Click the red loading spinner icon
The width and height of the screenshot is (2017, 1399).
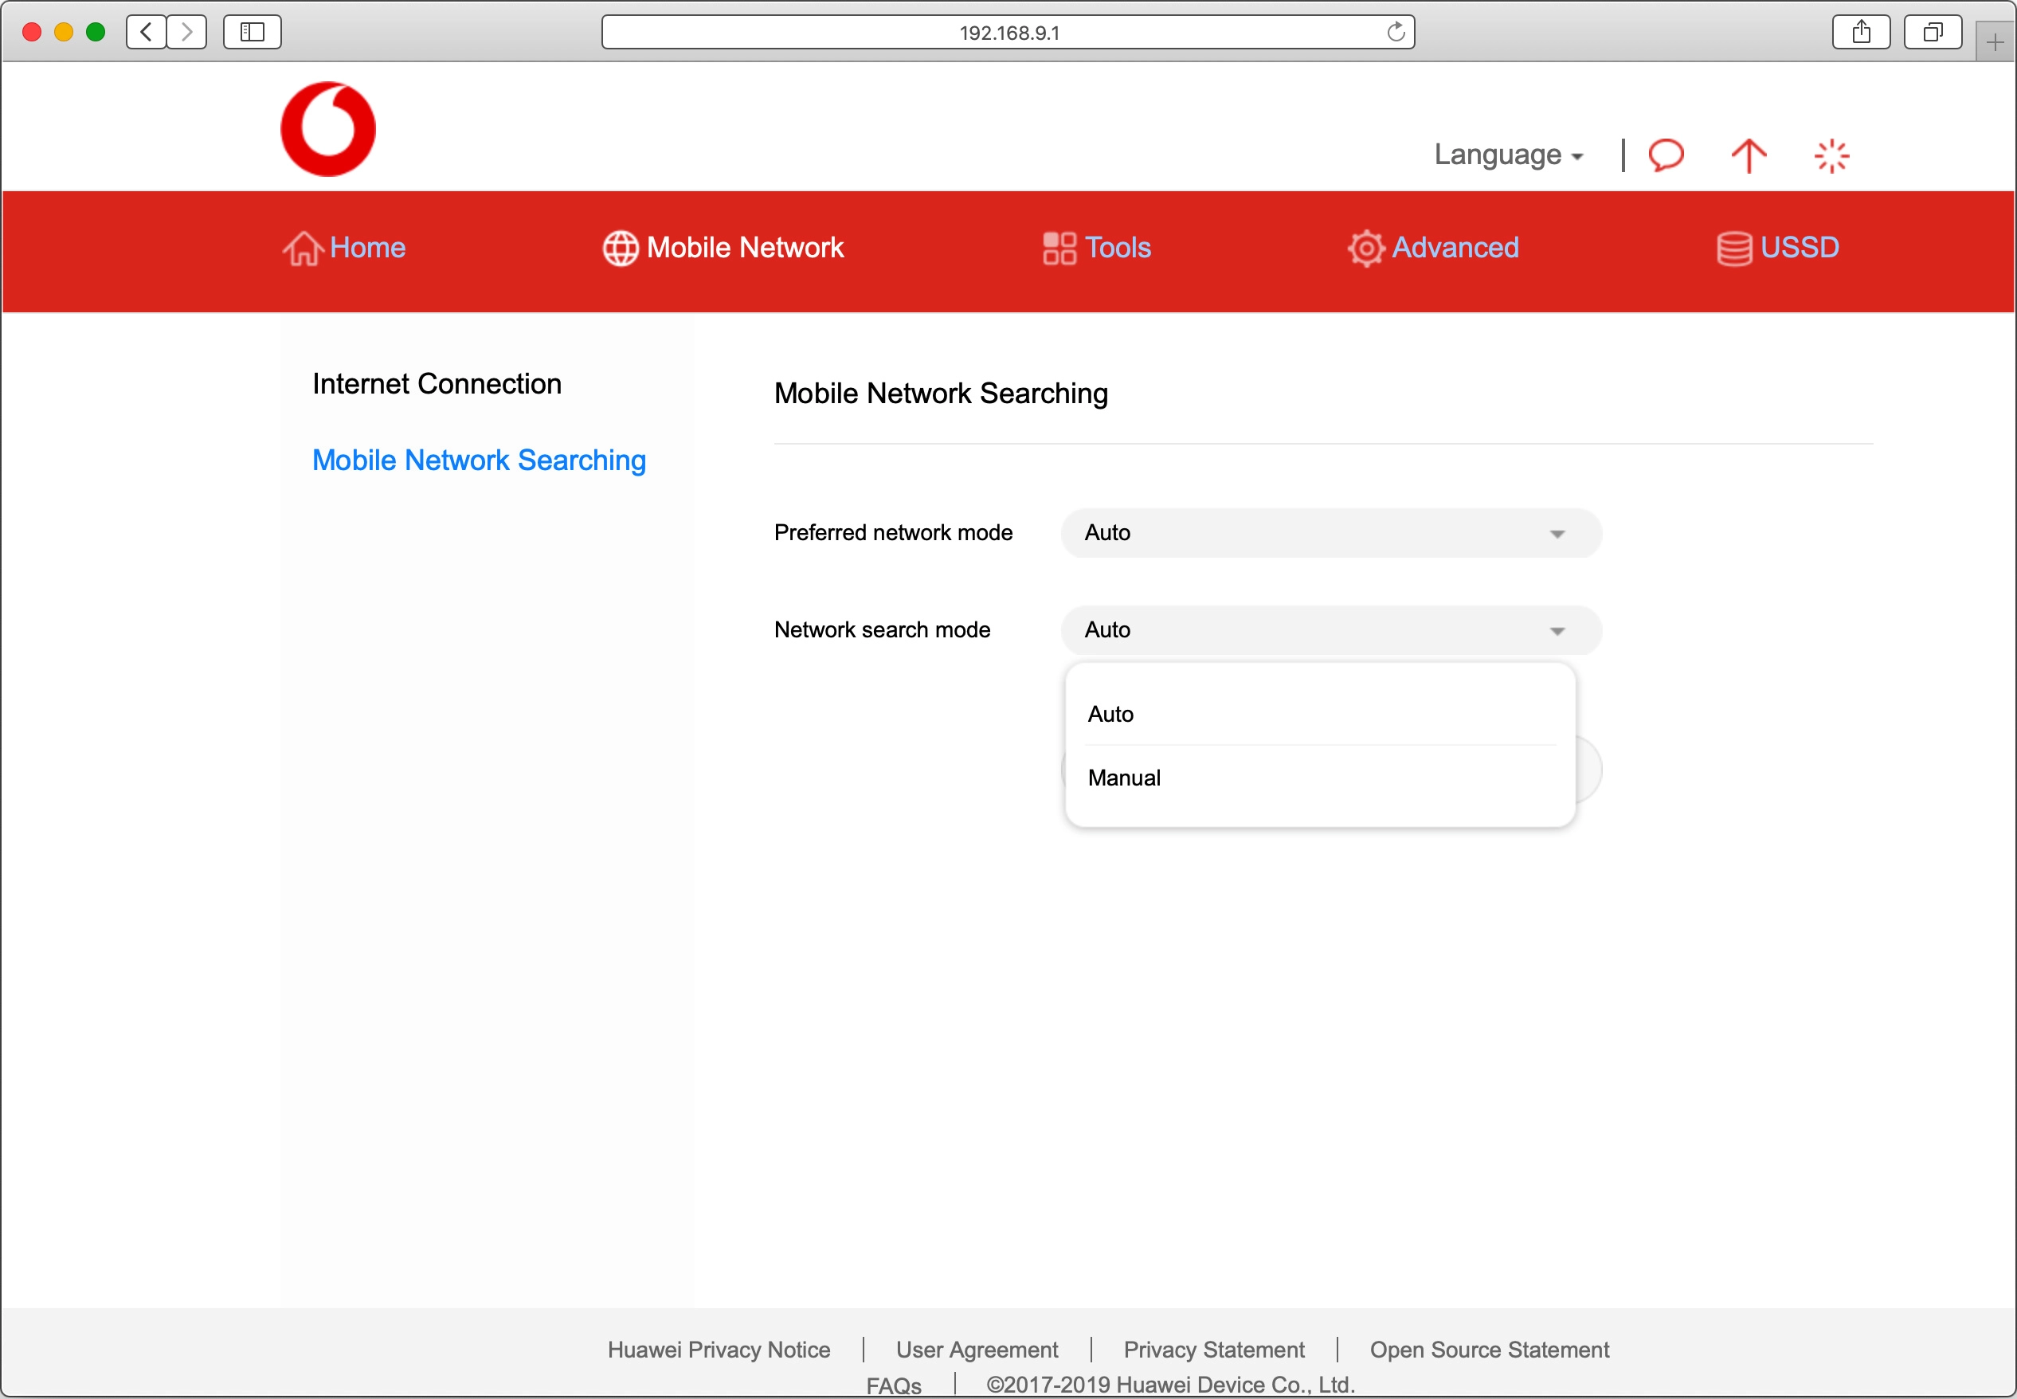(x=1831, y=156)
